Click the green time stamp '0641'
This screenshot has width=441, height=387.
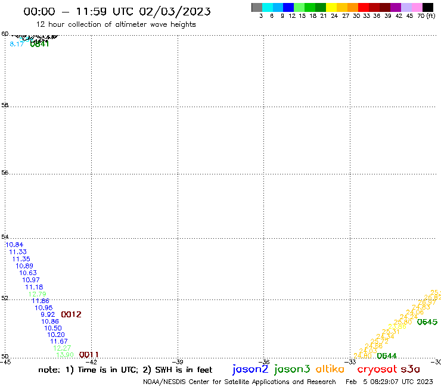pyautogui.click(x=39, y=44)
